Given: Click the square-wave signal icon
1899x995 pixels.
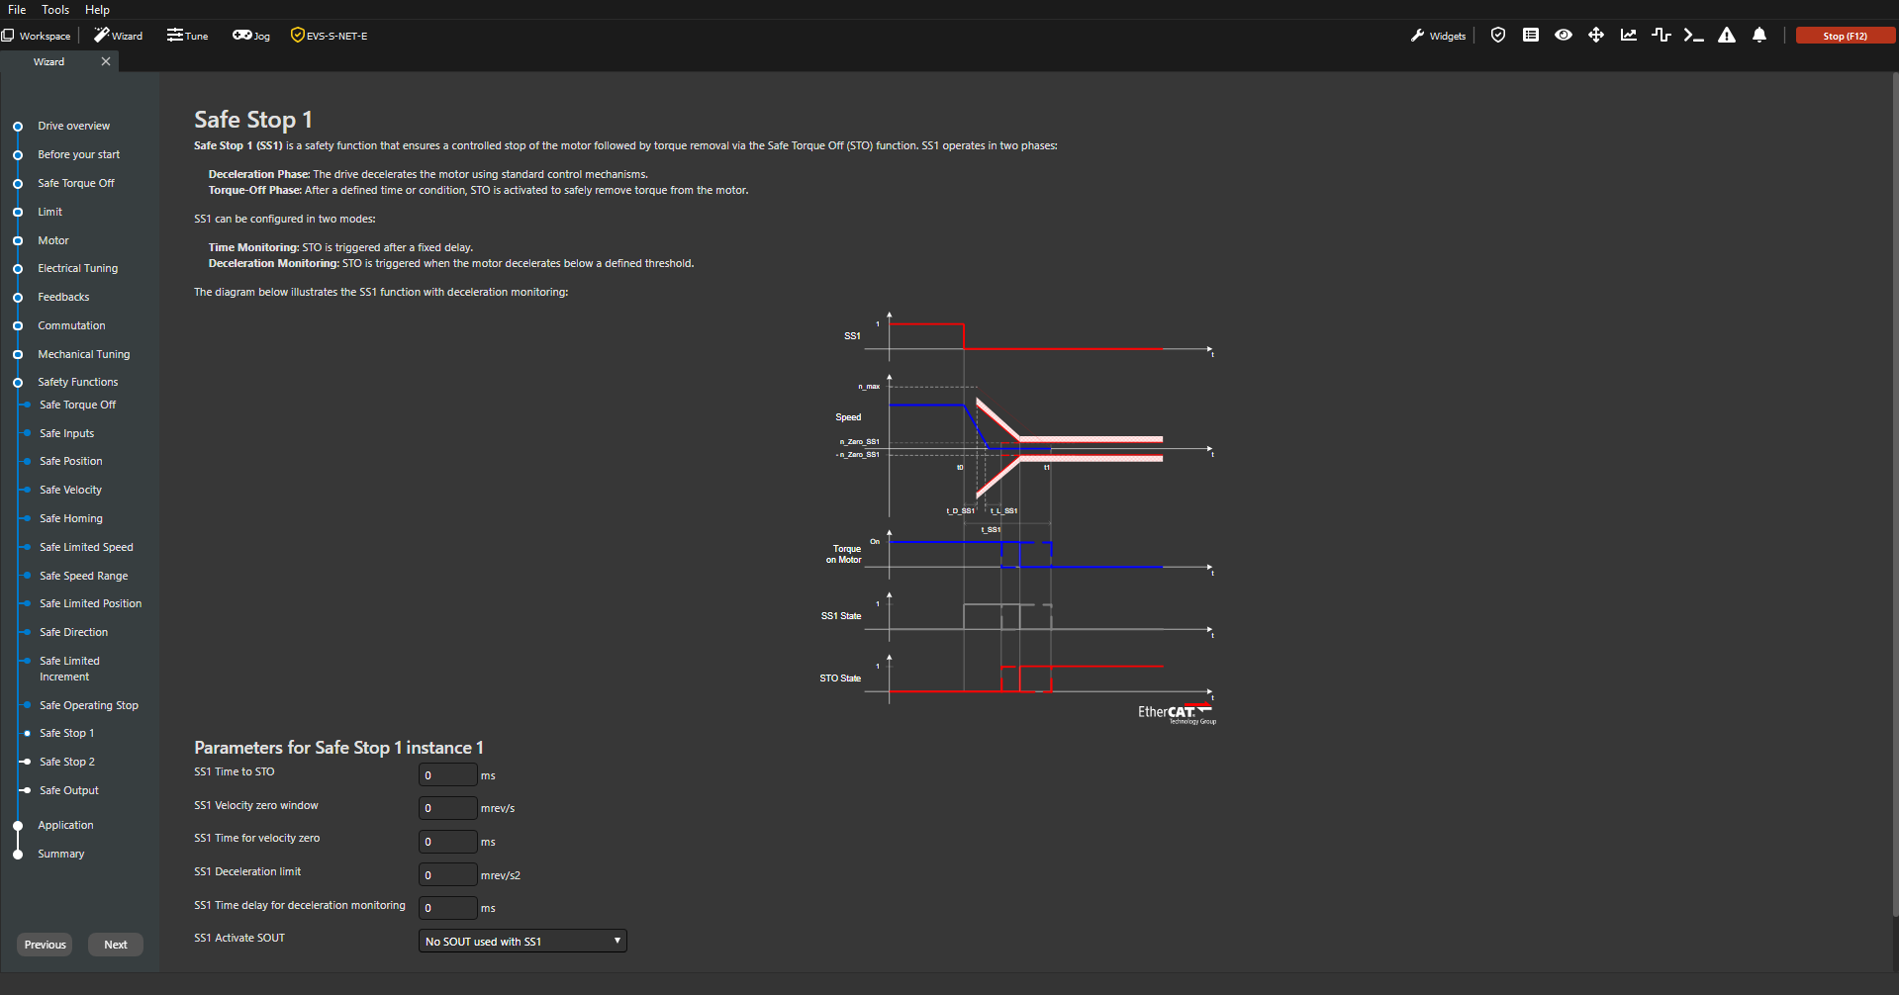Looking at the screenshot, I should click(x=1662, y=36).
